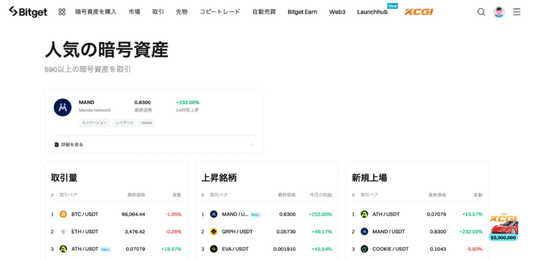Click the 詳細を見る link

pyautogui.click(x=72, y=145)
